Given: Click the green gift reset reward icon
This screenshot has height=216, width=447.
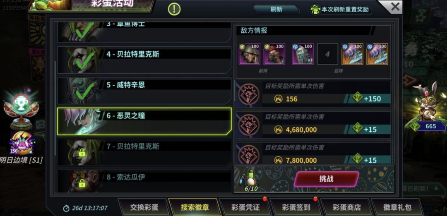Looking at the screenshot, I should [x=315, y=10].
